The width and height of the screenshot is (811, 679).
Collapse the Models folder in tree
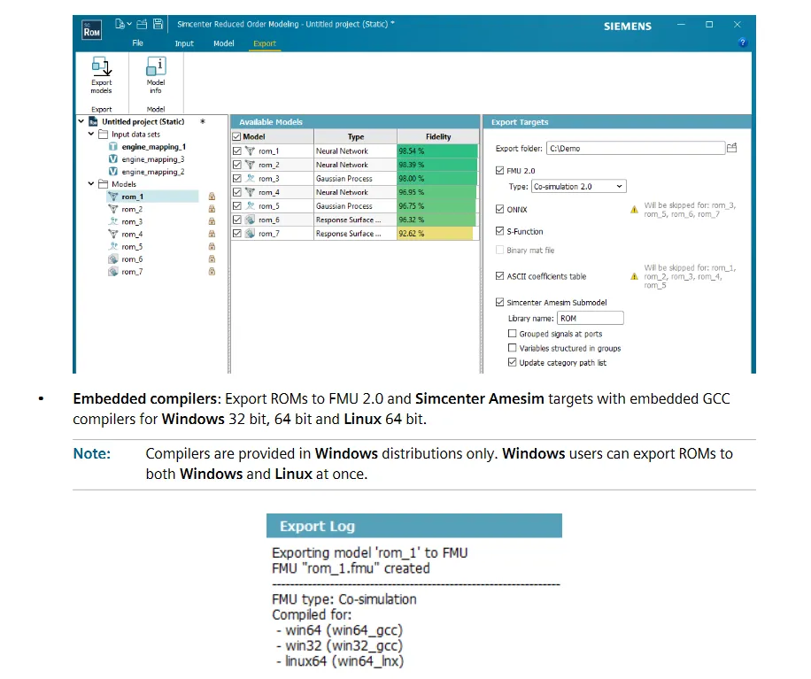(91, 183)
